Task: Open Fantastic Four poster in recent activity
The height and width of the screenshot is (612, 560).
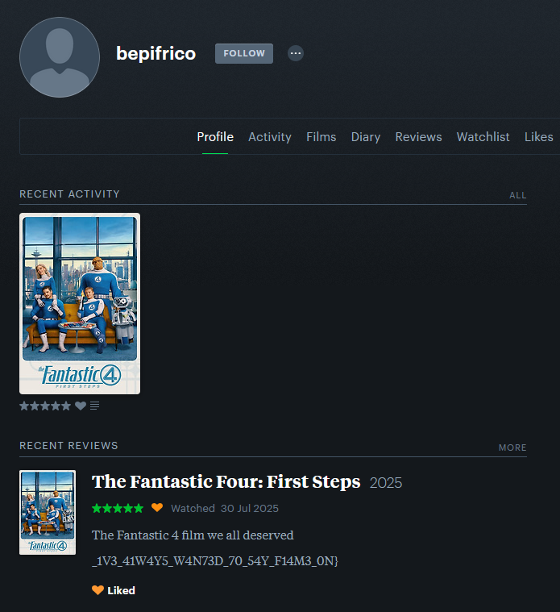Action: pyautogui.click(x=80, y=303)
